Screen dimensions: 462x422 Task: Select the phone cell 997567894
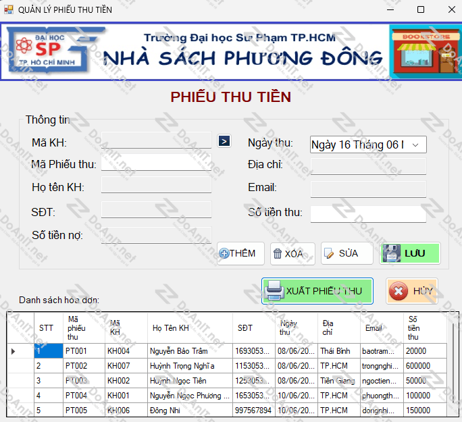point(254,410)
